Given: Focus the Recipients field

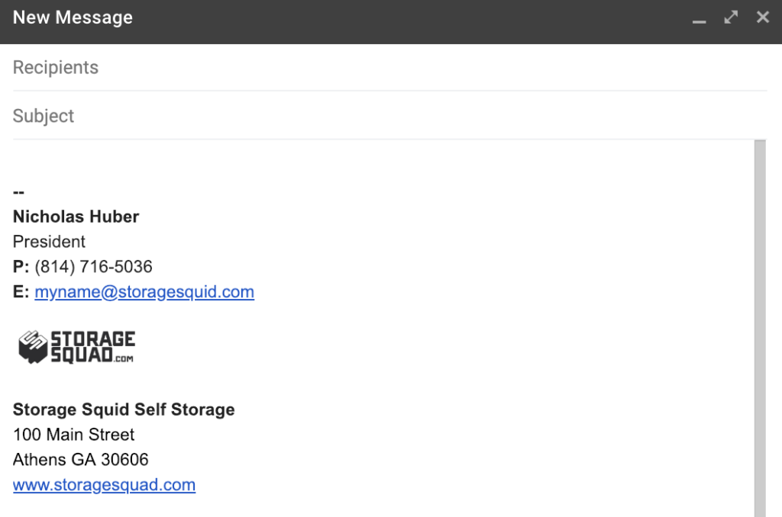Looking at the screenshot, I should point(382,68).
